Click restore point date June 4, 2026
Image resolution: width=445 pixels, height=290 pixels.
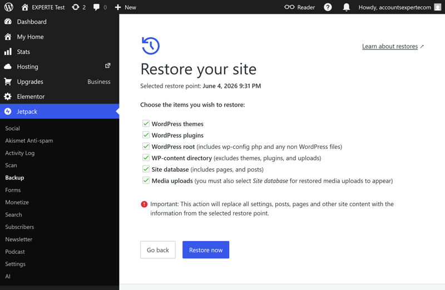231,86
